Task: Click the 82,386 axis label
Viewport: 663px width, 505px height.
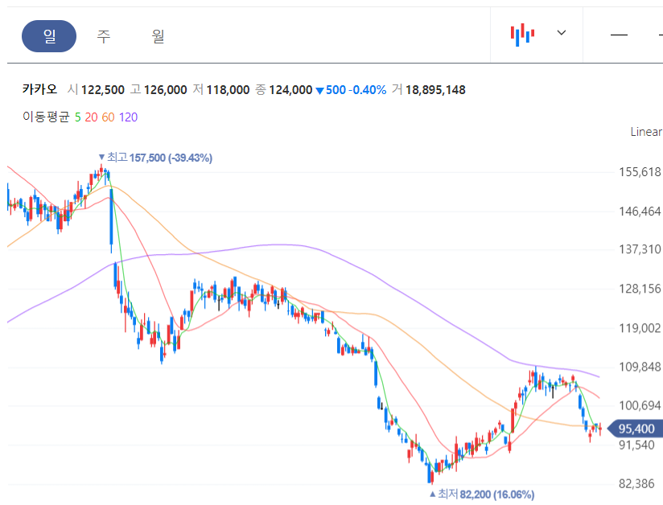Action: pos(636,484)
